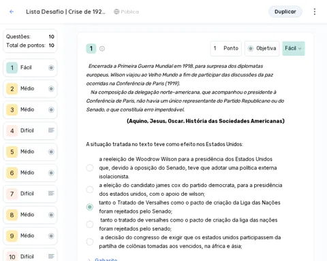Click objective type icon on sidebar item 2
The height and width of the screenshot is (261, 327).
(51, 89)
